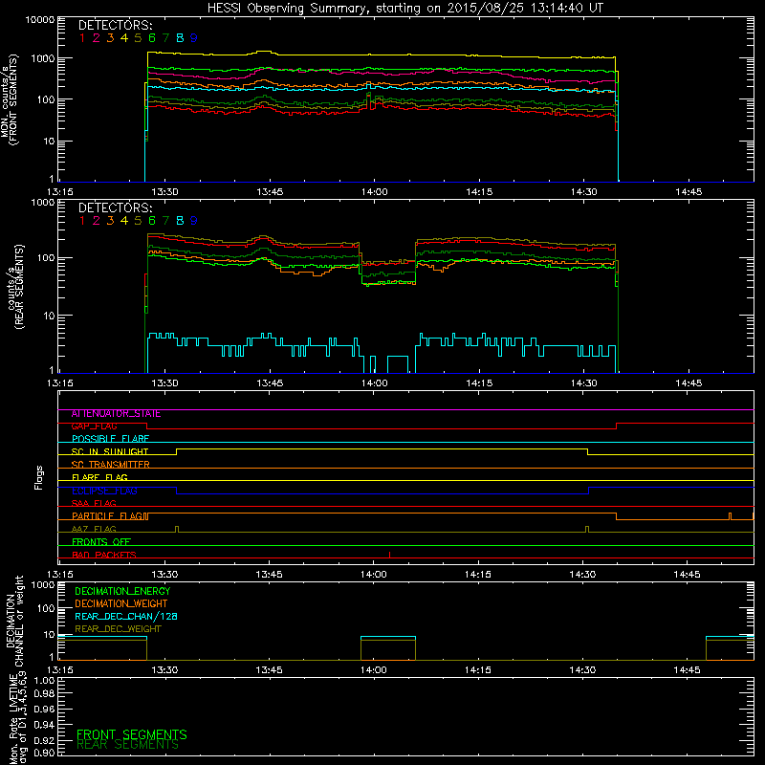Click the DETECTORS: label in front segments plot
Image resolution: width=765 pixels, height=765 pixels.
click(115, 25)
